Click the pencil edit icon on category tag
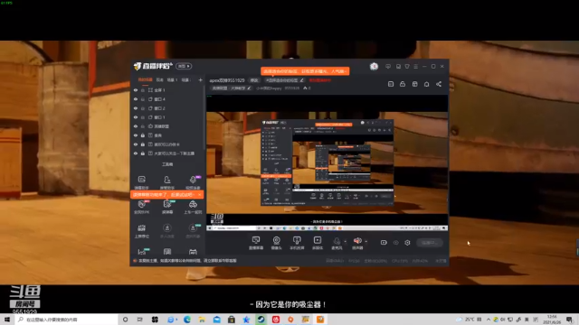The image size is (579, 325). tap(301, 80)
